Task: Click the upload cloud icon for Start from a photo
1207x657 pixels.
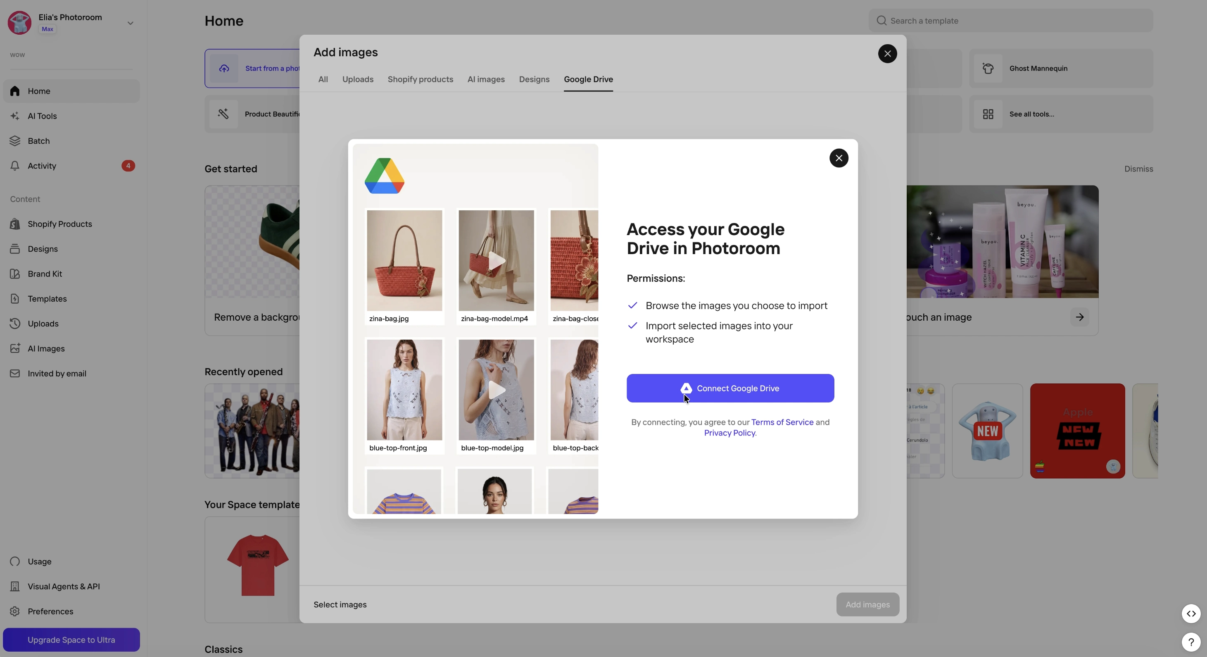Action: click(x=224, y=69)
